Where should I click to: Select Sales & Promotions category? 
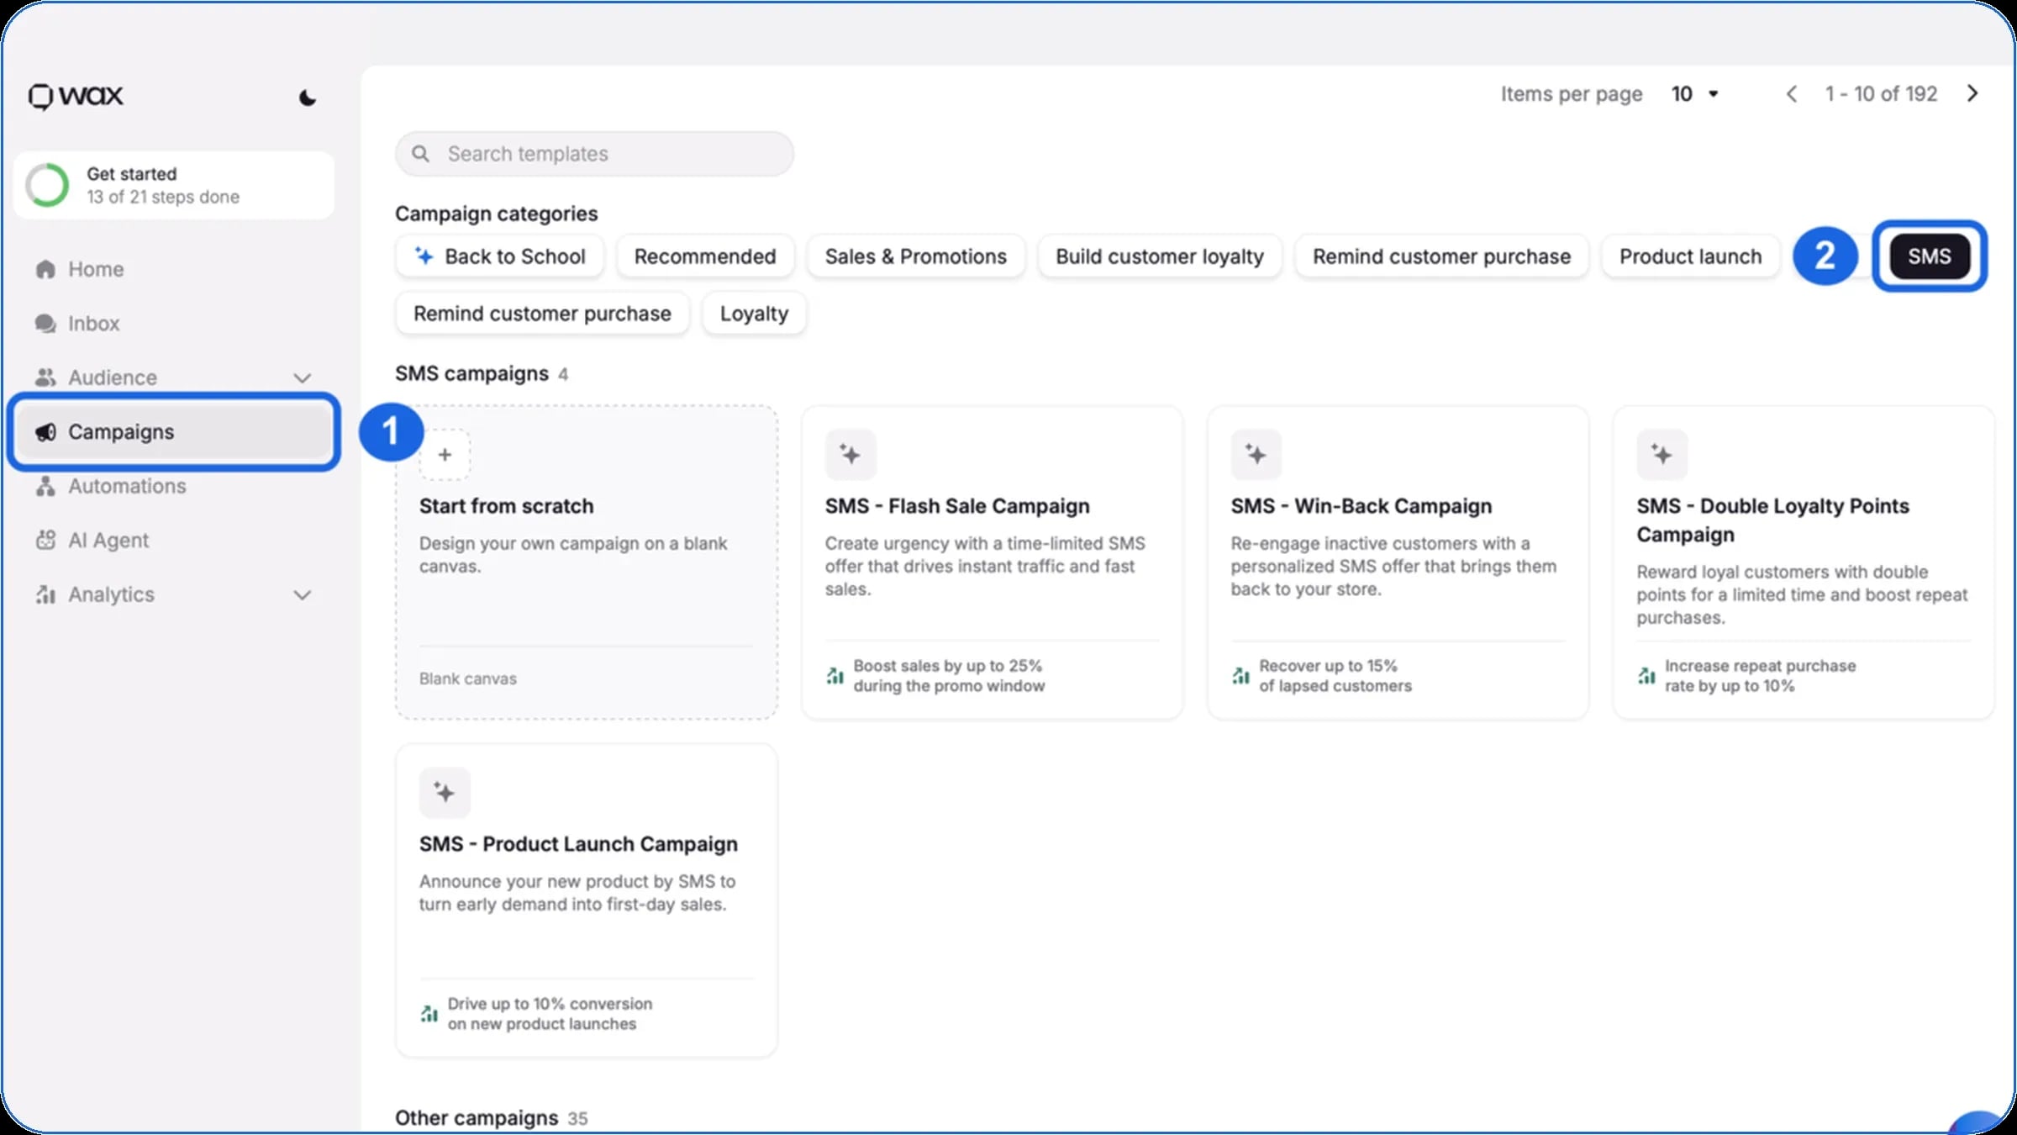[916, 256]
